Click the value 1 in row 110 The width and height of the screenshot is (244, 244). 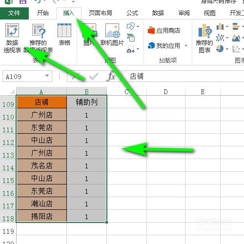pos(87,115)
